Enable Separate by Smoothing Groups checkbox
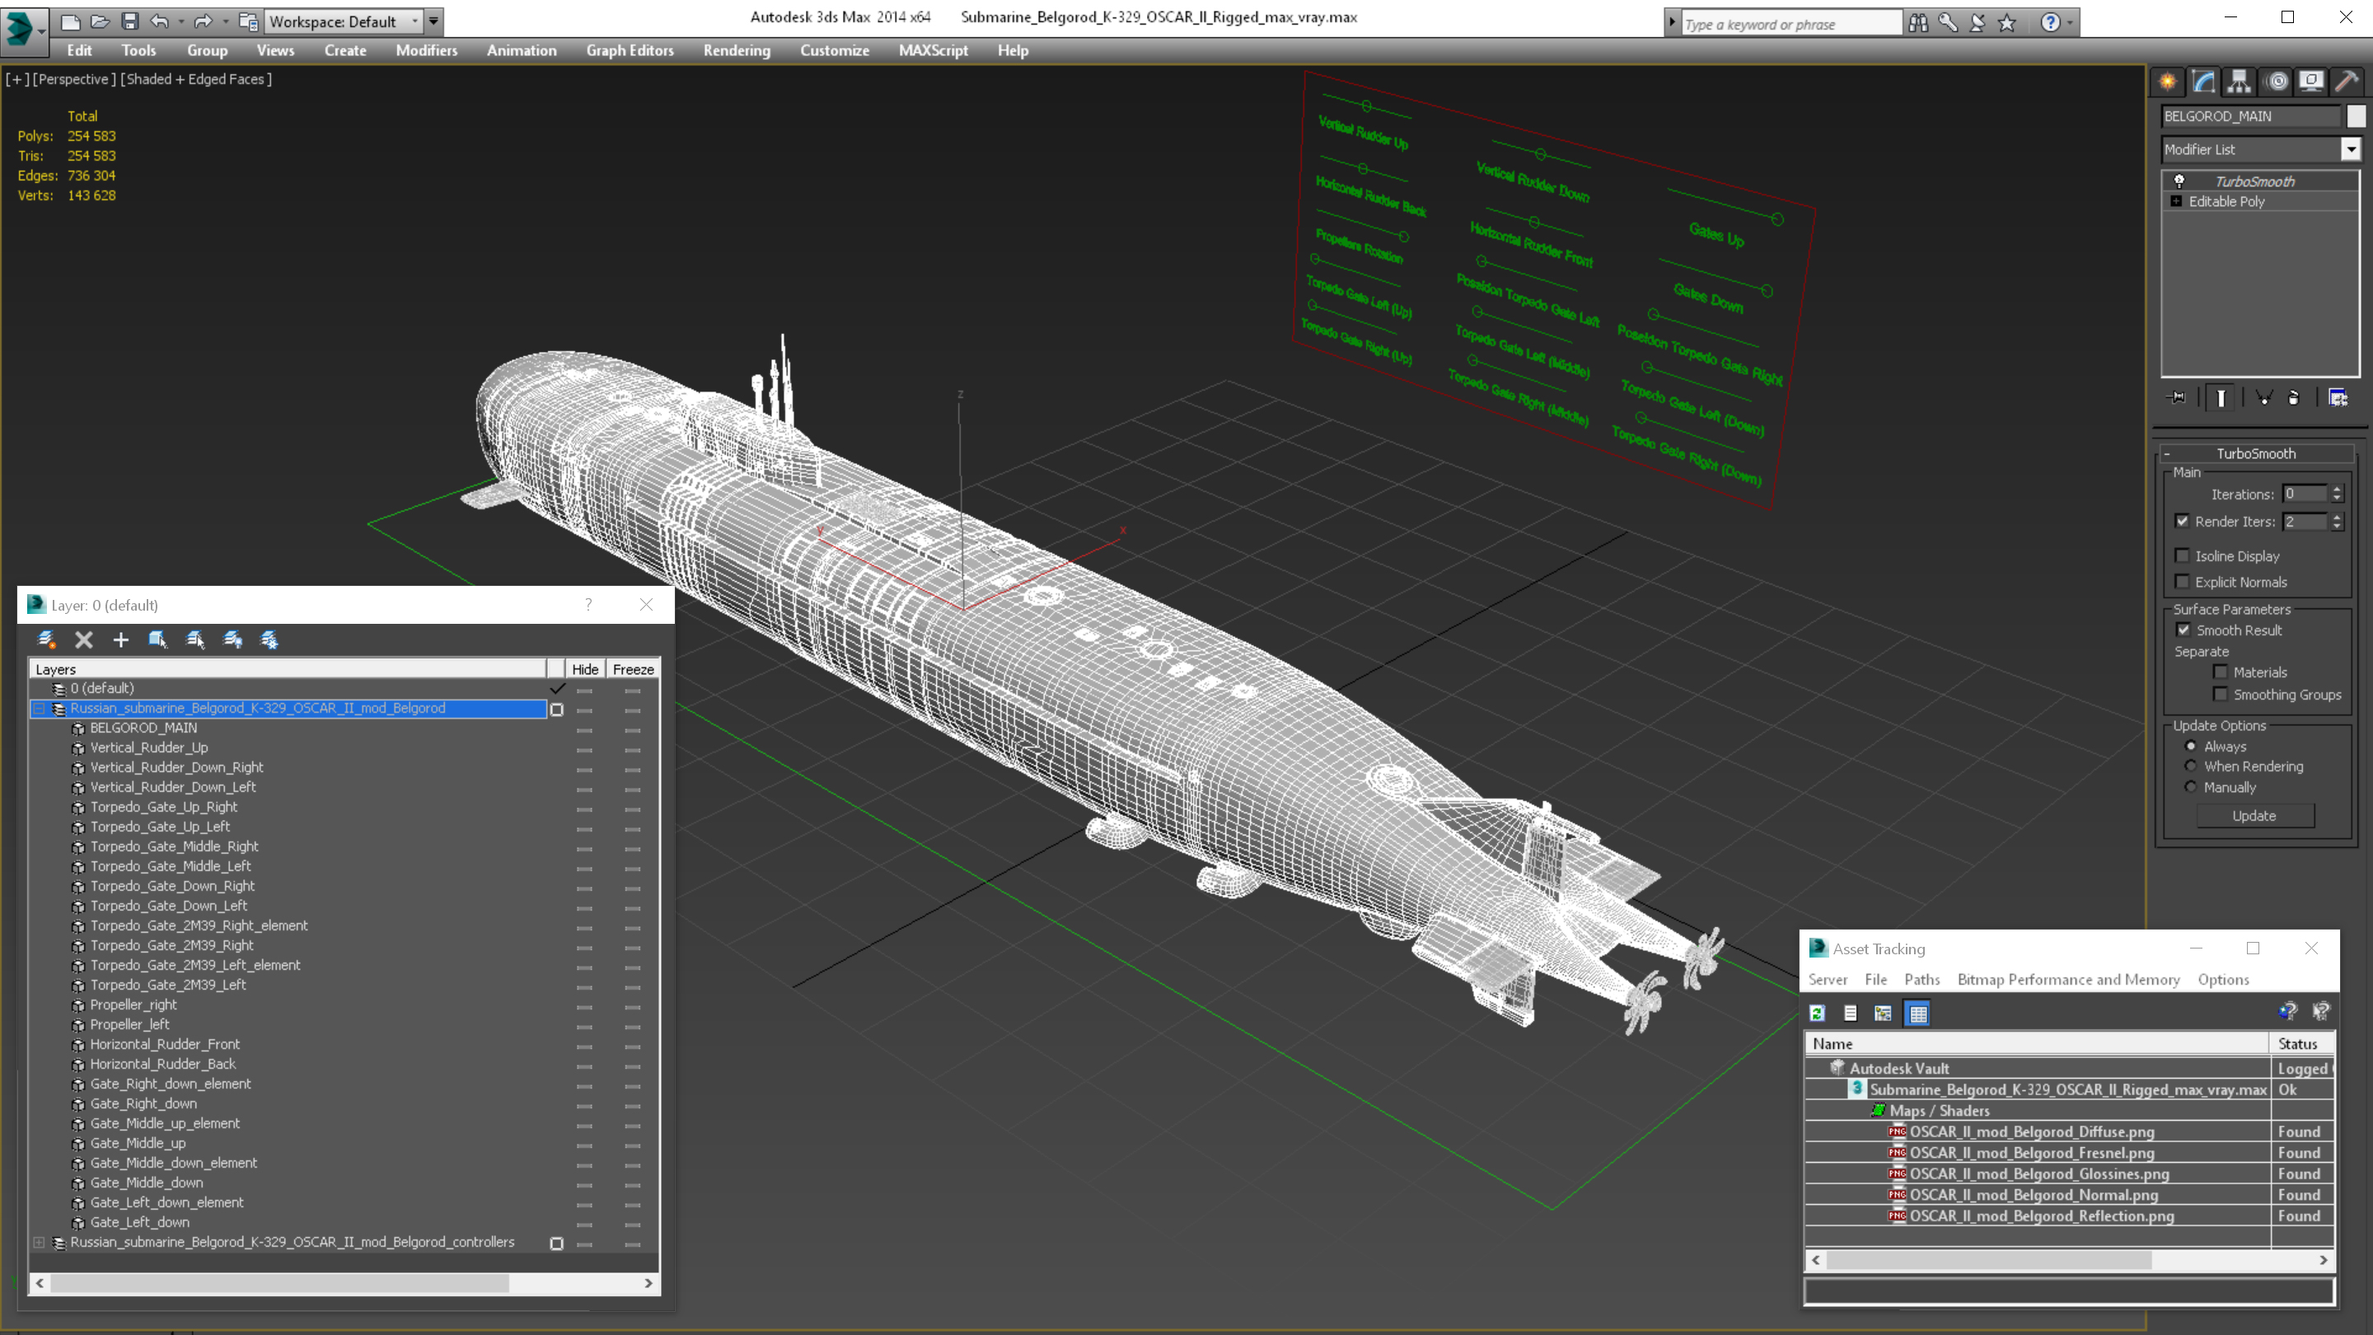Screen dimensions: 2373x1335 click(x=2221, y=695)
